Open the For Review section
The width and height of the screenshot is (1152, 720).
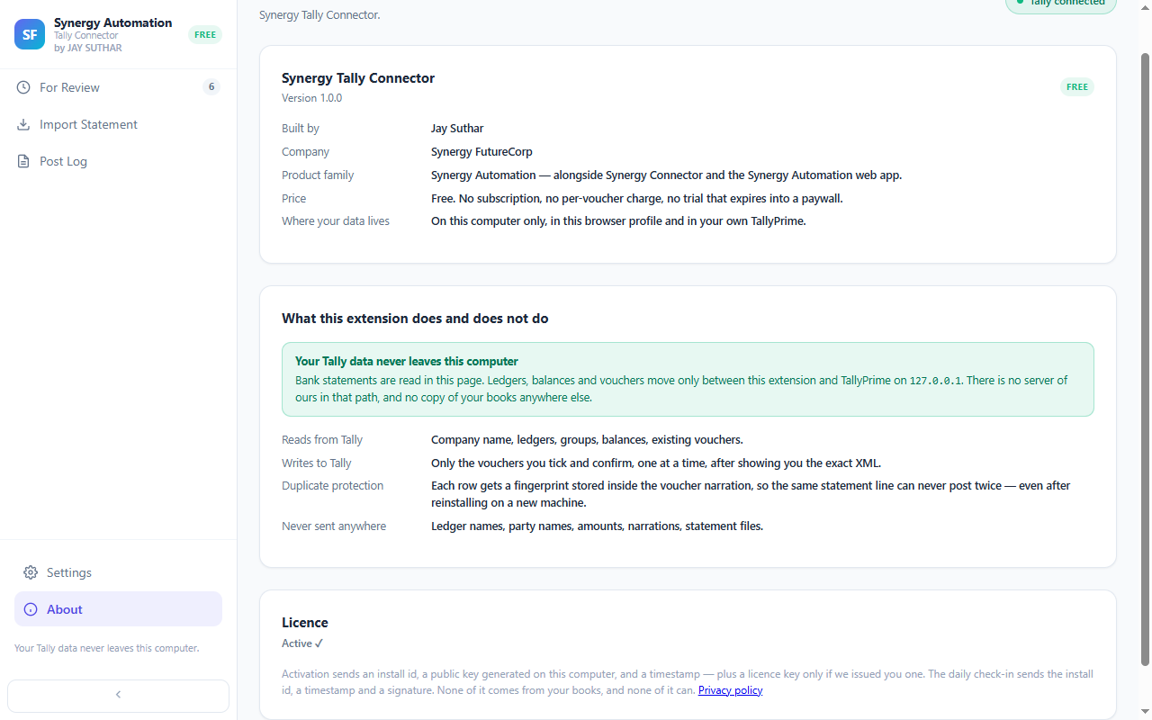[118, 87]
